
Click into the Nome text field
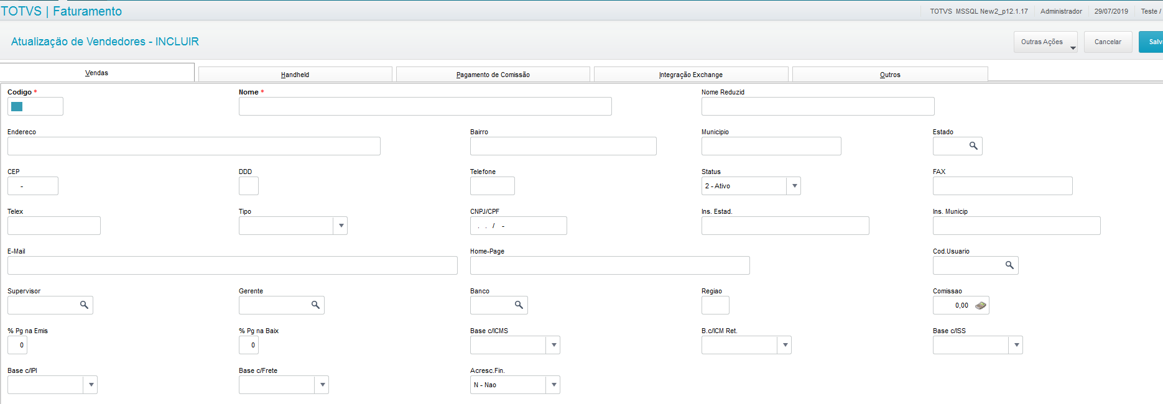click(x=425, y=106)
